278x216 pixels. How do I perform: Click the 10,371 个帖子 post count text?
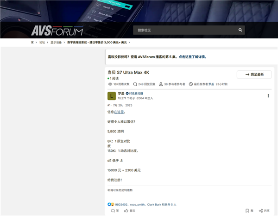(x=126, y=98)
